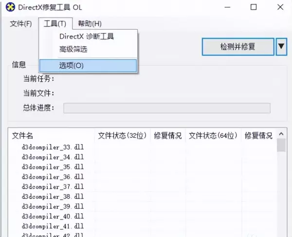Click the 文件状态(64位) column header
This screenshot has width=292, height=237.
(x=213, y=136)
